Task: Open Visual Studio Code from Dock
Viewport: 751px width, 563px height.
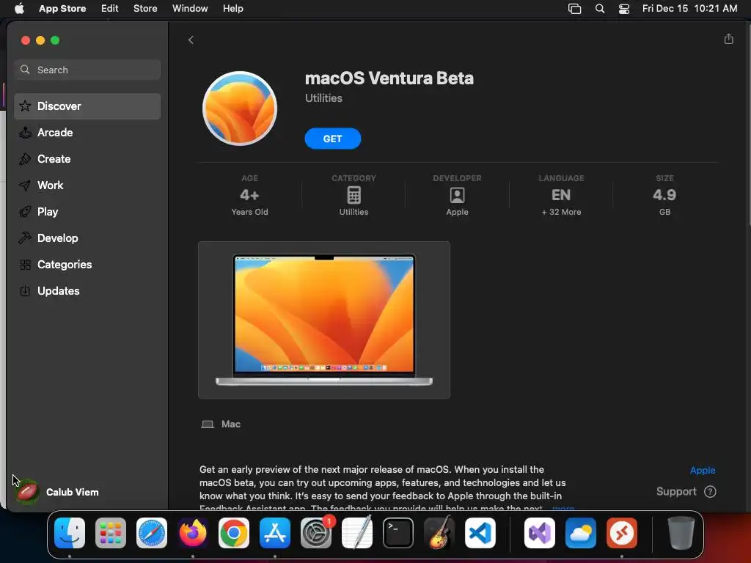Action: [480, 533]
